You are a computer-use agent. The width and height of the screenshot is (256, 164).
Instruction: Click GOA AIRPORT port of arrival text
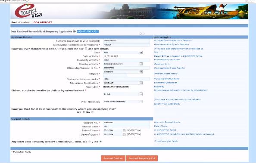(x=43, y=22)
